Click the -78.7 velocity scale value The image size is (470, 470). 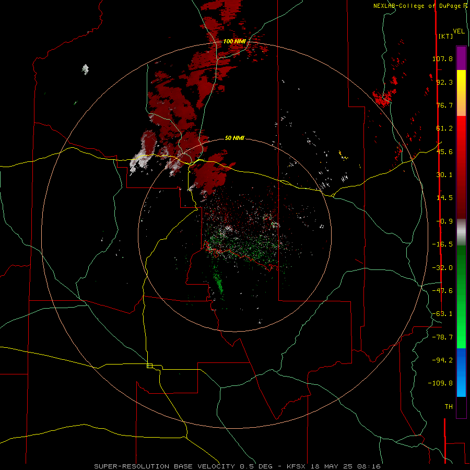pos(442,337)
